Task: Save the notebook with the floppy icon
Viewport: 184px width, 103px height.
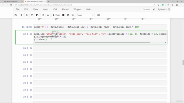Action: [x=16, y=15]
